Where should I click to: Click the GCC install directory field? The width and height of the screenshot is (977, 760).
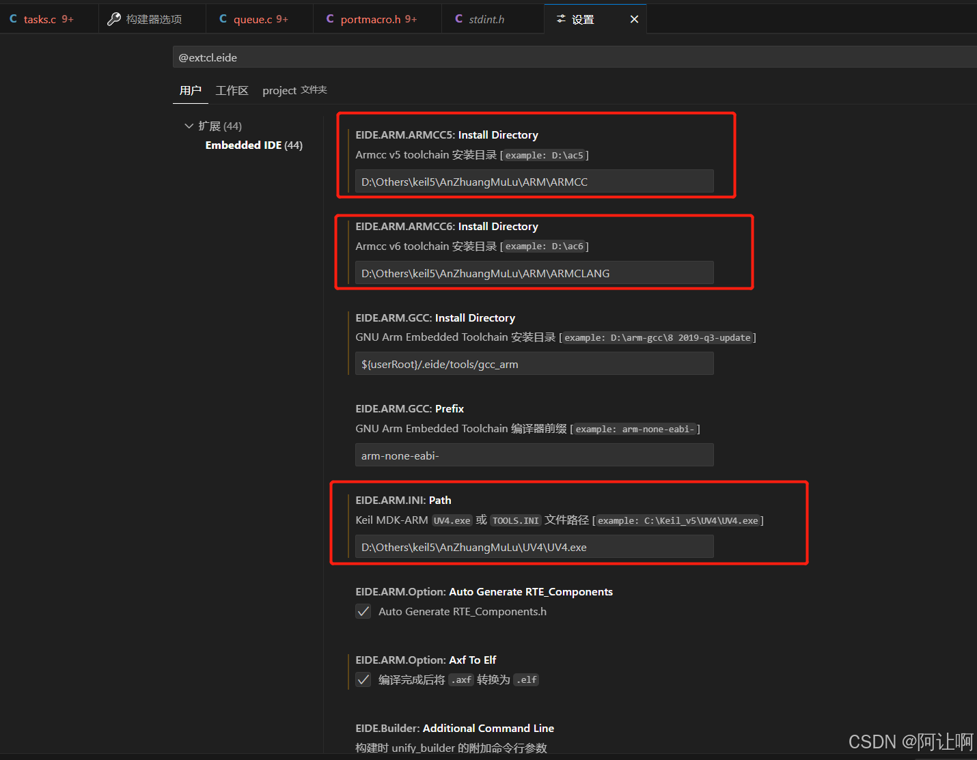[534, 363]
